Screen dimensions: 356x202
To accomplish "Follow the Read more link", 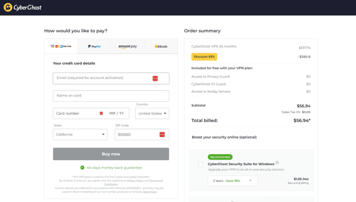I will (150, 191).
